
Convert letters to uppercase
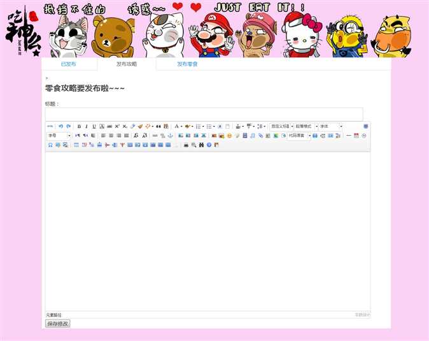(136, 136)
